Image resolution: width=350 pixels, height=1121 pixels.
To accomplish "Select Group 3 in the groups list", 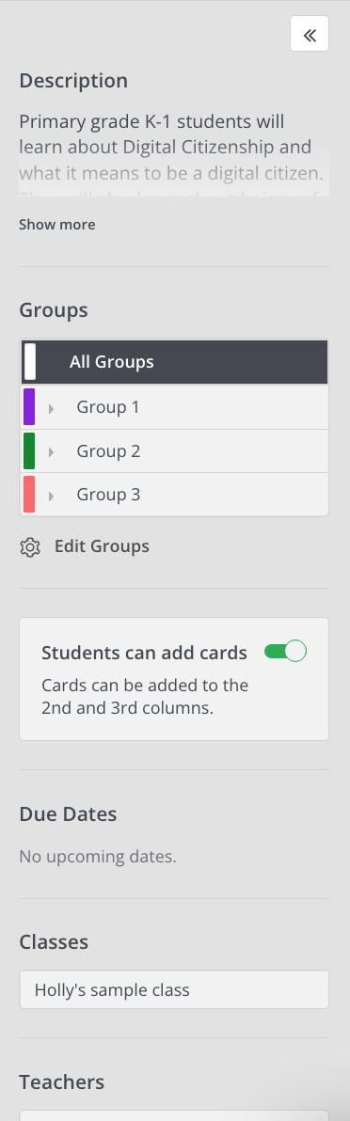I will click(x=175, y=495).
